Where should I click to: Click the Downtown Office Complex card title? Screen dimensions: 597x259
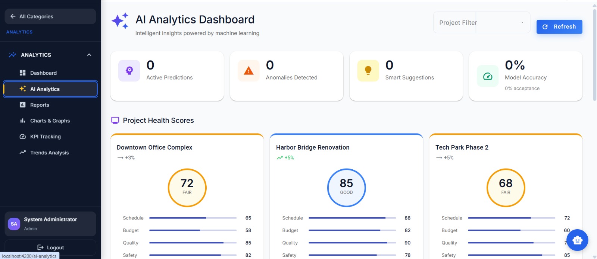[x=154, y=147]
